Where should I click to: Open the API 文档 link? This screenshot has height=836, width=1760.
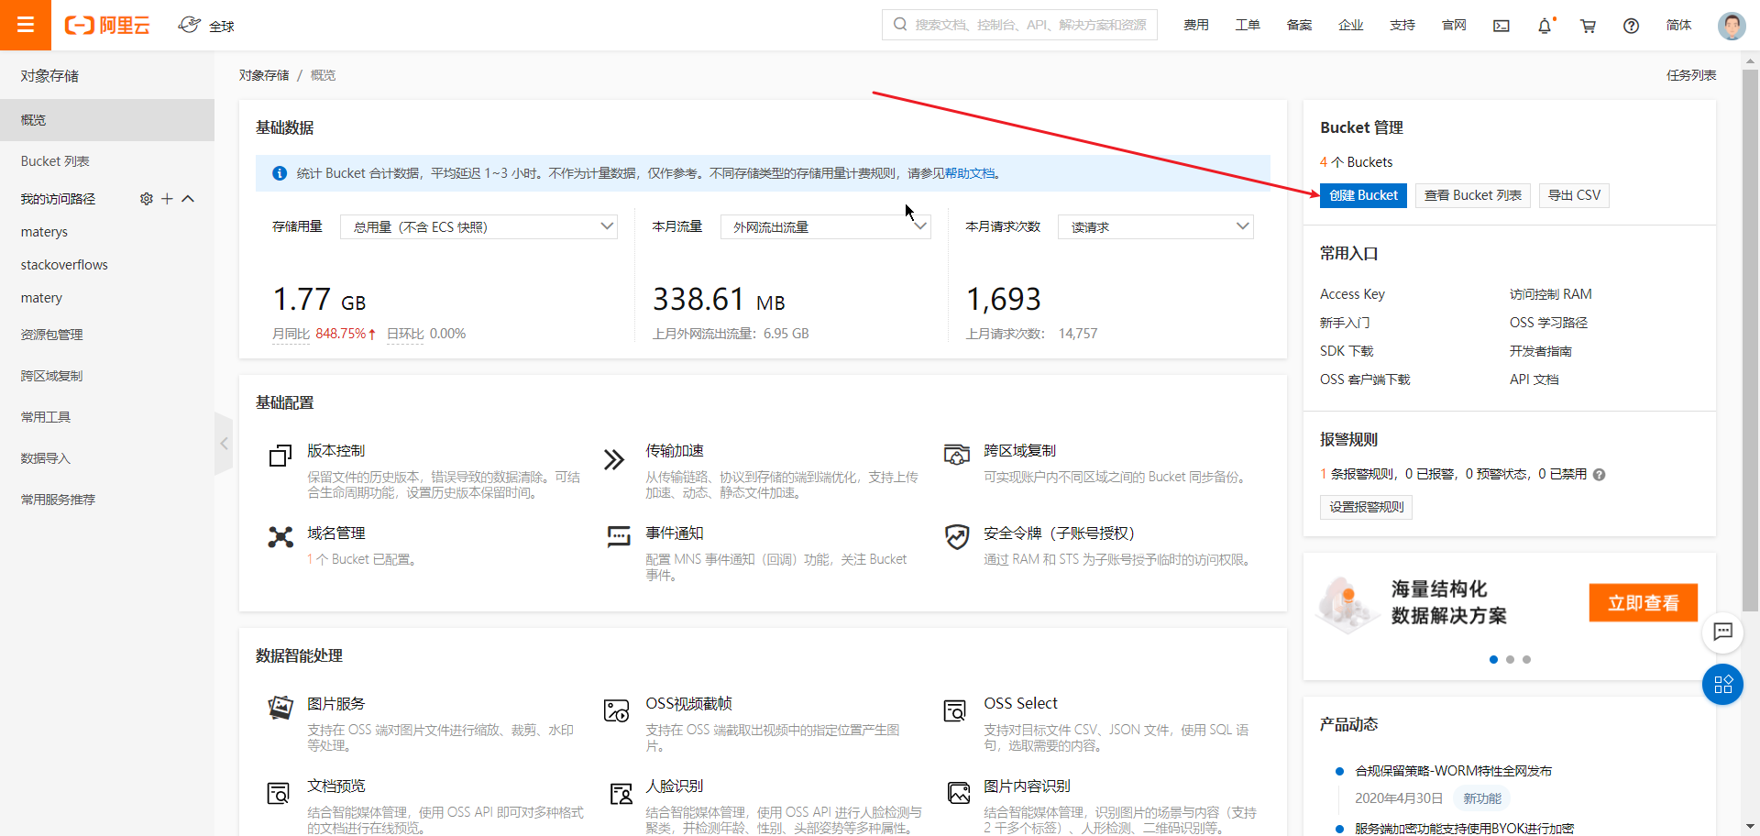(x=1534, y=379)
